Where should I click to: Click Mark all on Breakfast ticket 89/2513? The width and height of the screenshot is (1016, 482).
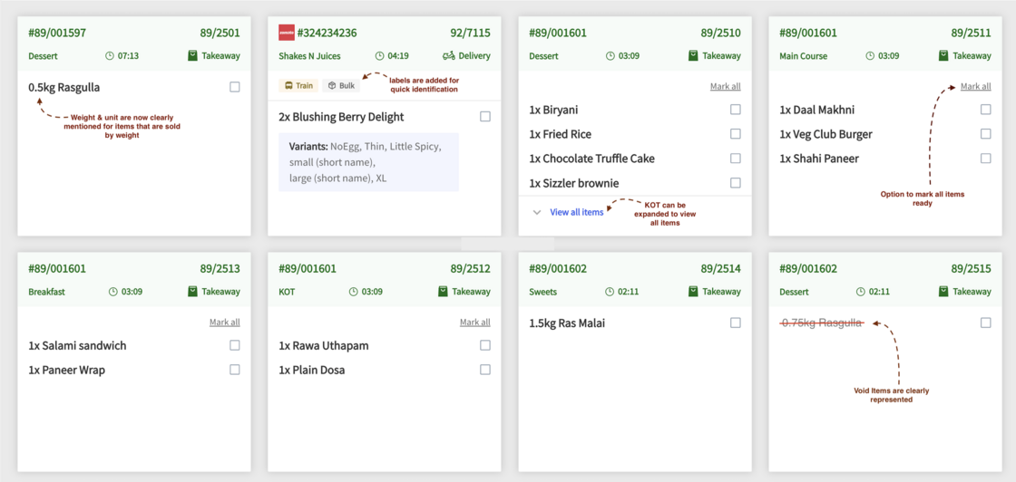(224, 323)
